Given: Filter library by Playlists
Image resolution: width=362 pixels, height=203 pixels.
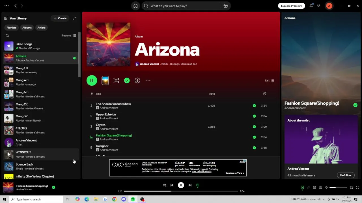Looking at the screenshot, I should [x=12, y=28].
